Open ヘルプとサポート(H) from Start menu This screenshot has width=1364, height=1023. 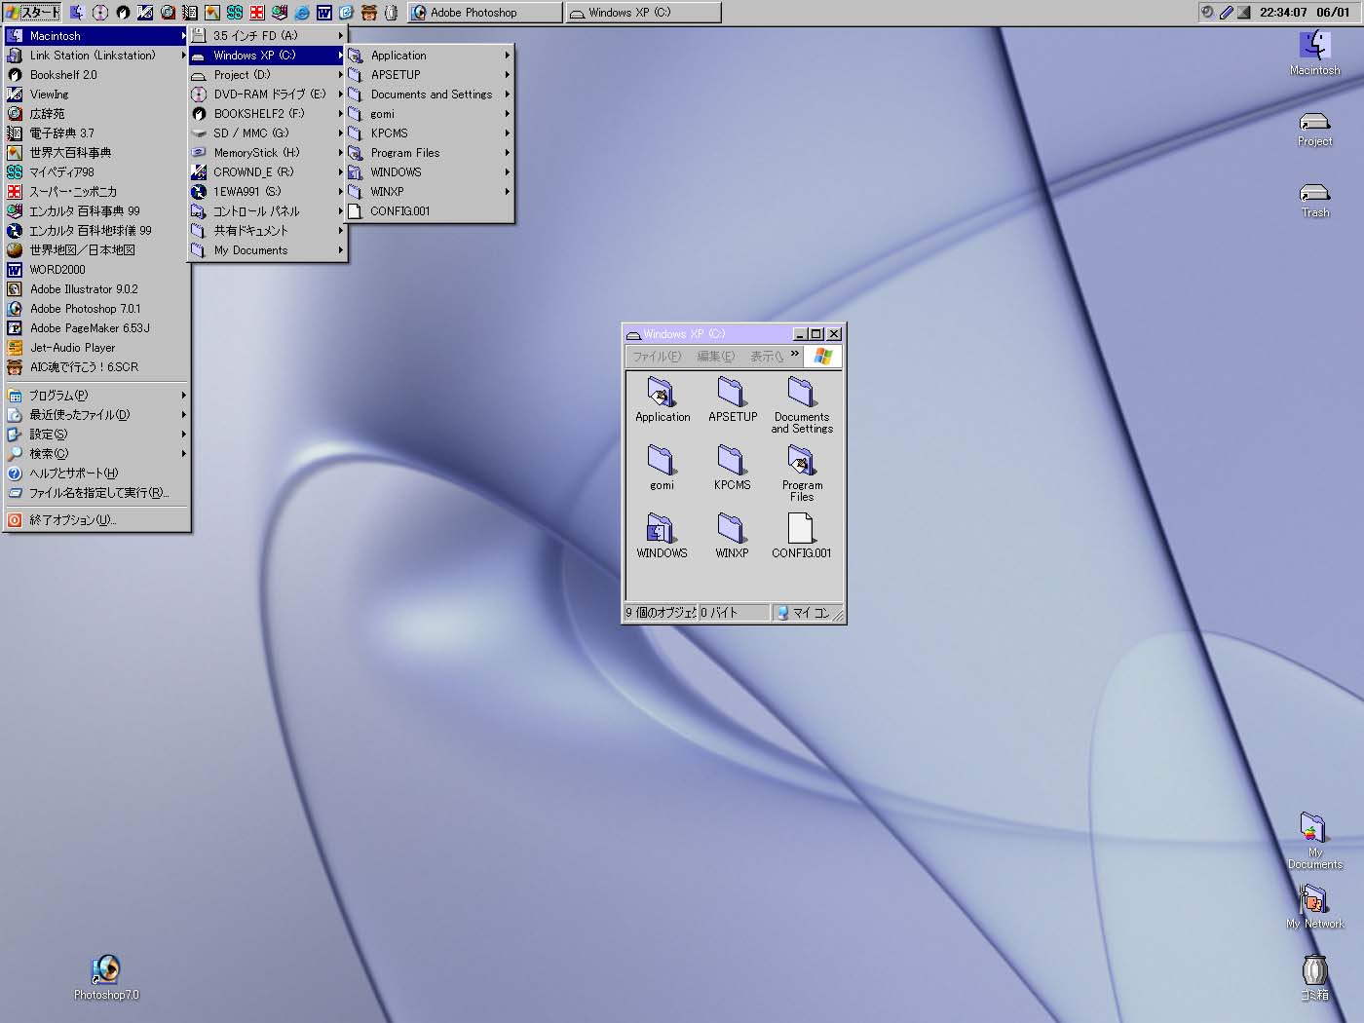point(95,473)
